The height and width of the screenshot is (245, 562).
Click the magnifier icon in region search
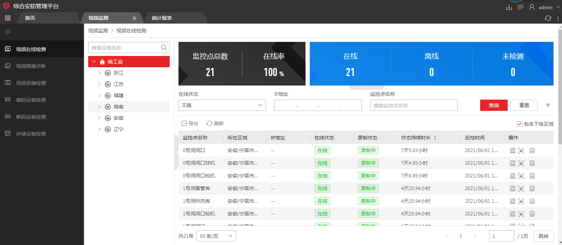point(164,48)
